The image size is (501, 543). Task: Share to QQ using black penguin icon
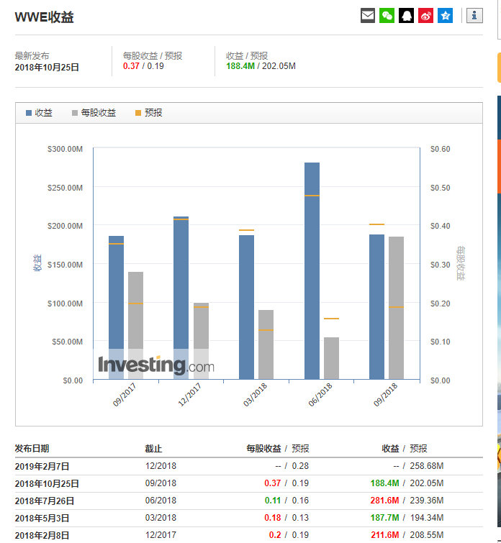point(407,16)
